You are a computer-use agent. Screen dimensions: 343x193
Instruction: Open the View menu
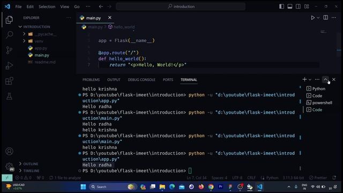(64, 6)
